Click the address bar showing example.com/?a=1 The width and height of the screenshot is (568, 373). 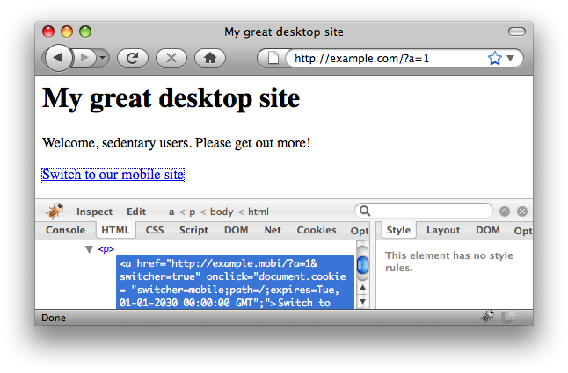[385, 58]
